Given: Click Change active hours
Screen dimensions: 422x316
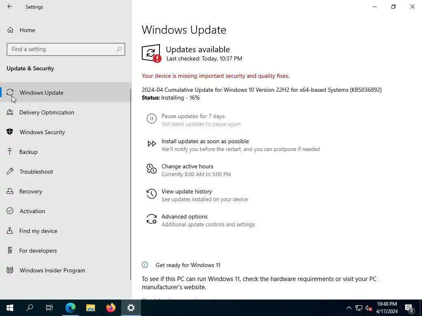Looking at the screenshot, I should coord(188,166).
